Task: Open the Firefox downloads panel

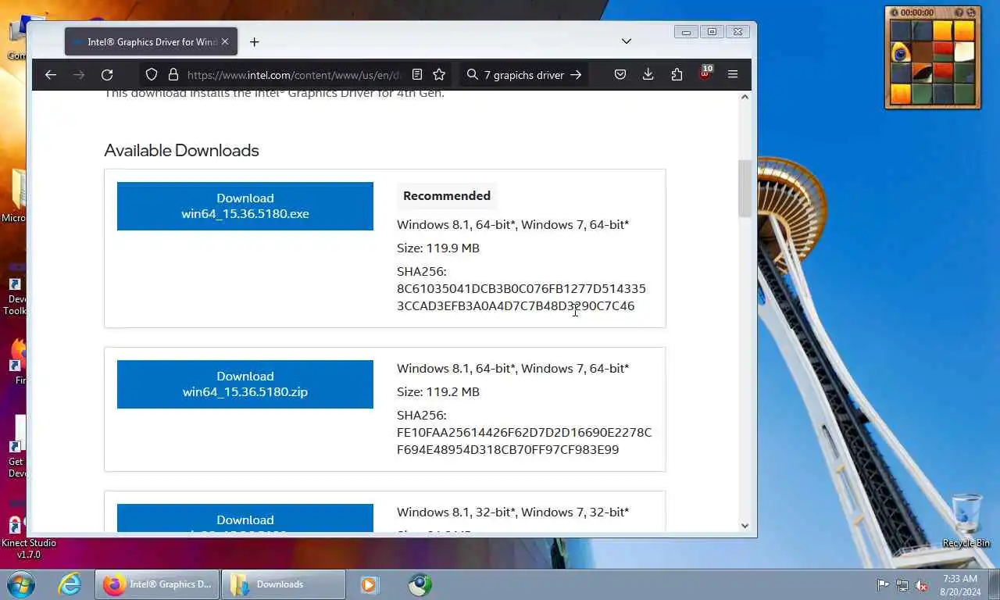Action: pyautogui.click(x=648, y=75)
